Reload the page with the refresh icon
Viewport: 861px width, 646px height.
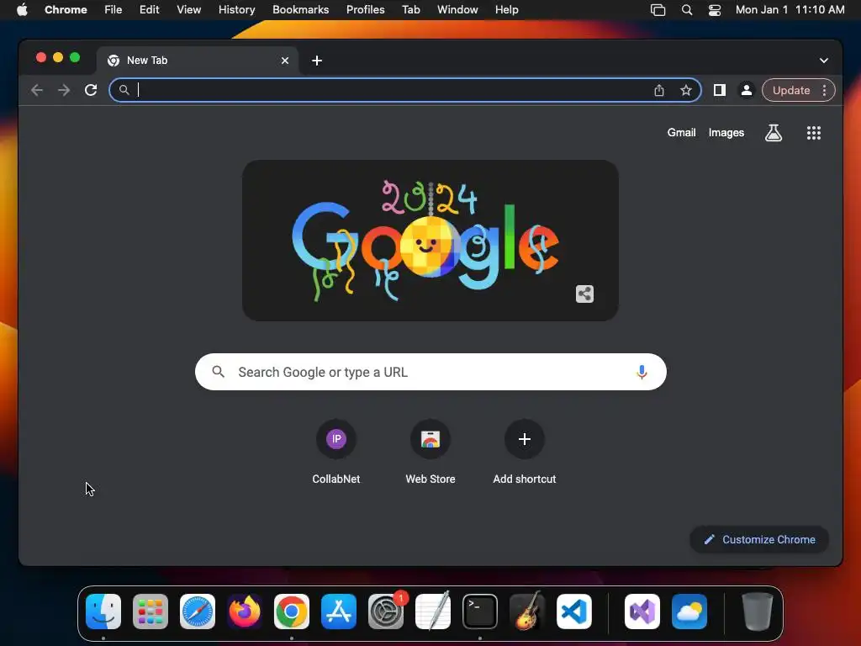(91, 90)
